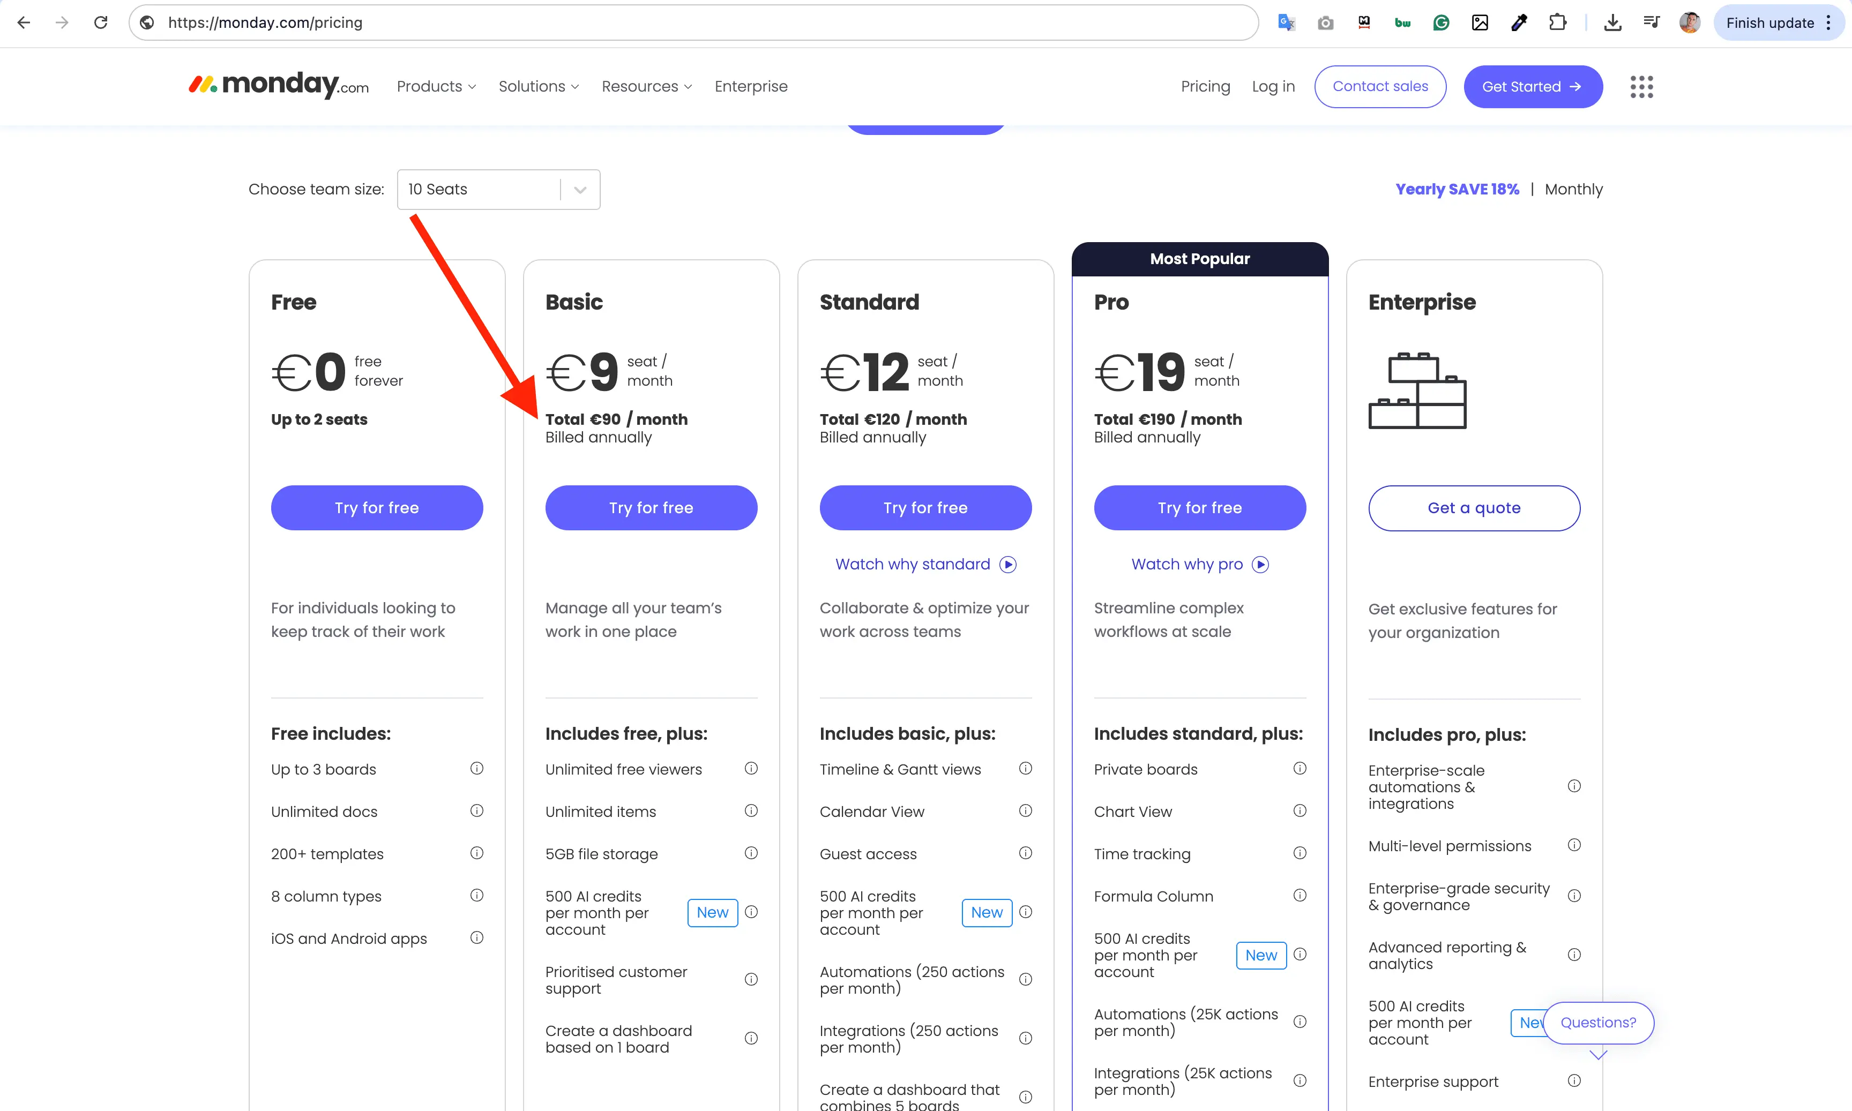1852x1111 pixels.
Task: Click the Get Started button
Action: pos(1533,87)
